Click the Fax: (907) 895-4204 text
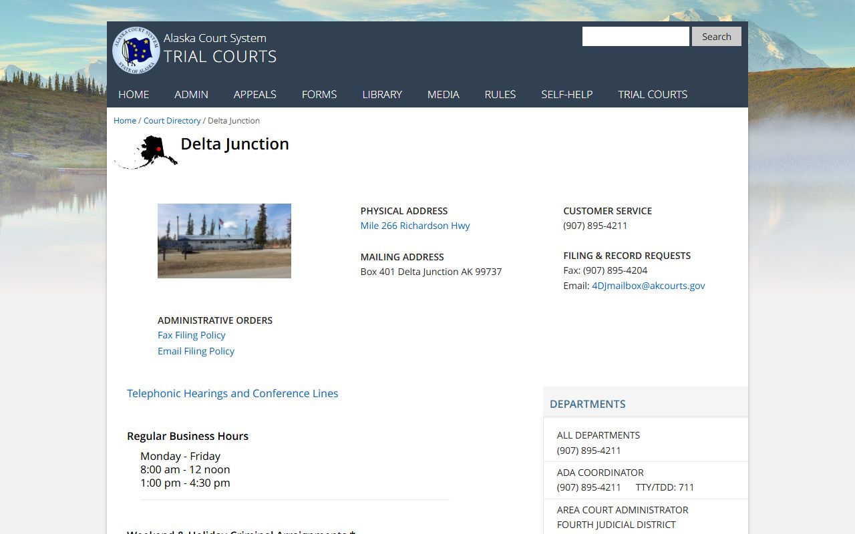 [x=606, y=270]
